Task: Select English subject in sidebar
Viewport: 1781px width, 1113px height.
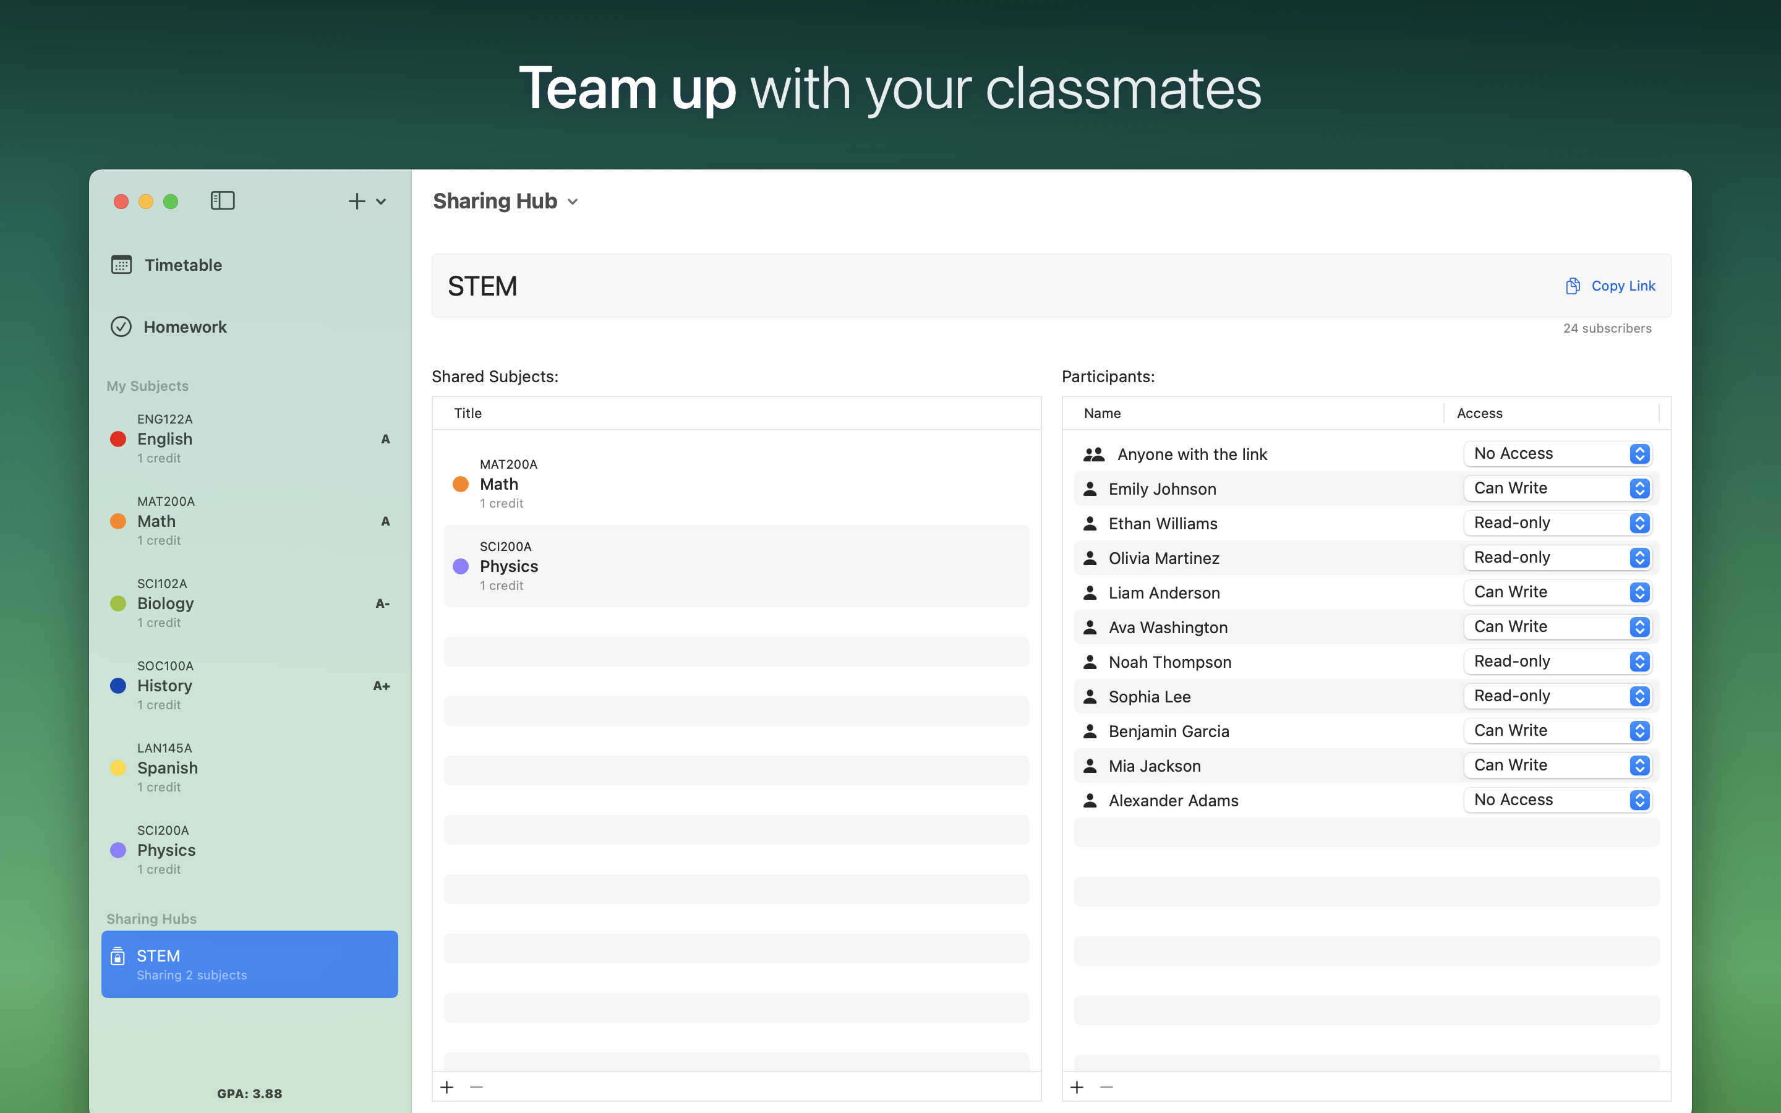Action: tap(165, 439)
